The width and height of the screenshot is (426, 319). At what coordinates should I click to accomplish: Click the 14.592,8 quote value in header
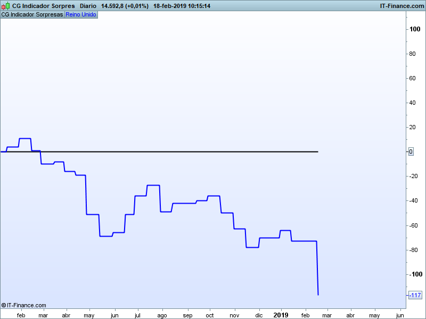[112, 6]
